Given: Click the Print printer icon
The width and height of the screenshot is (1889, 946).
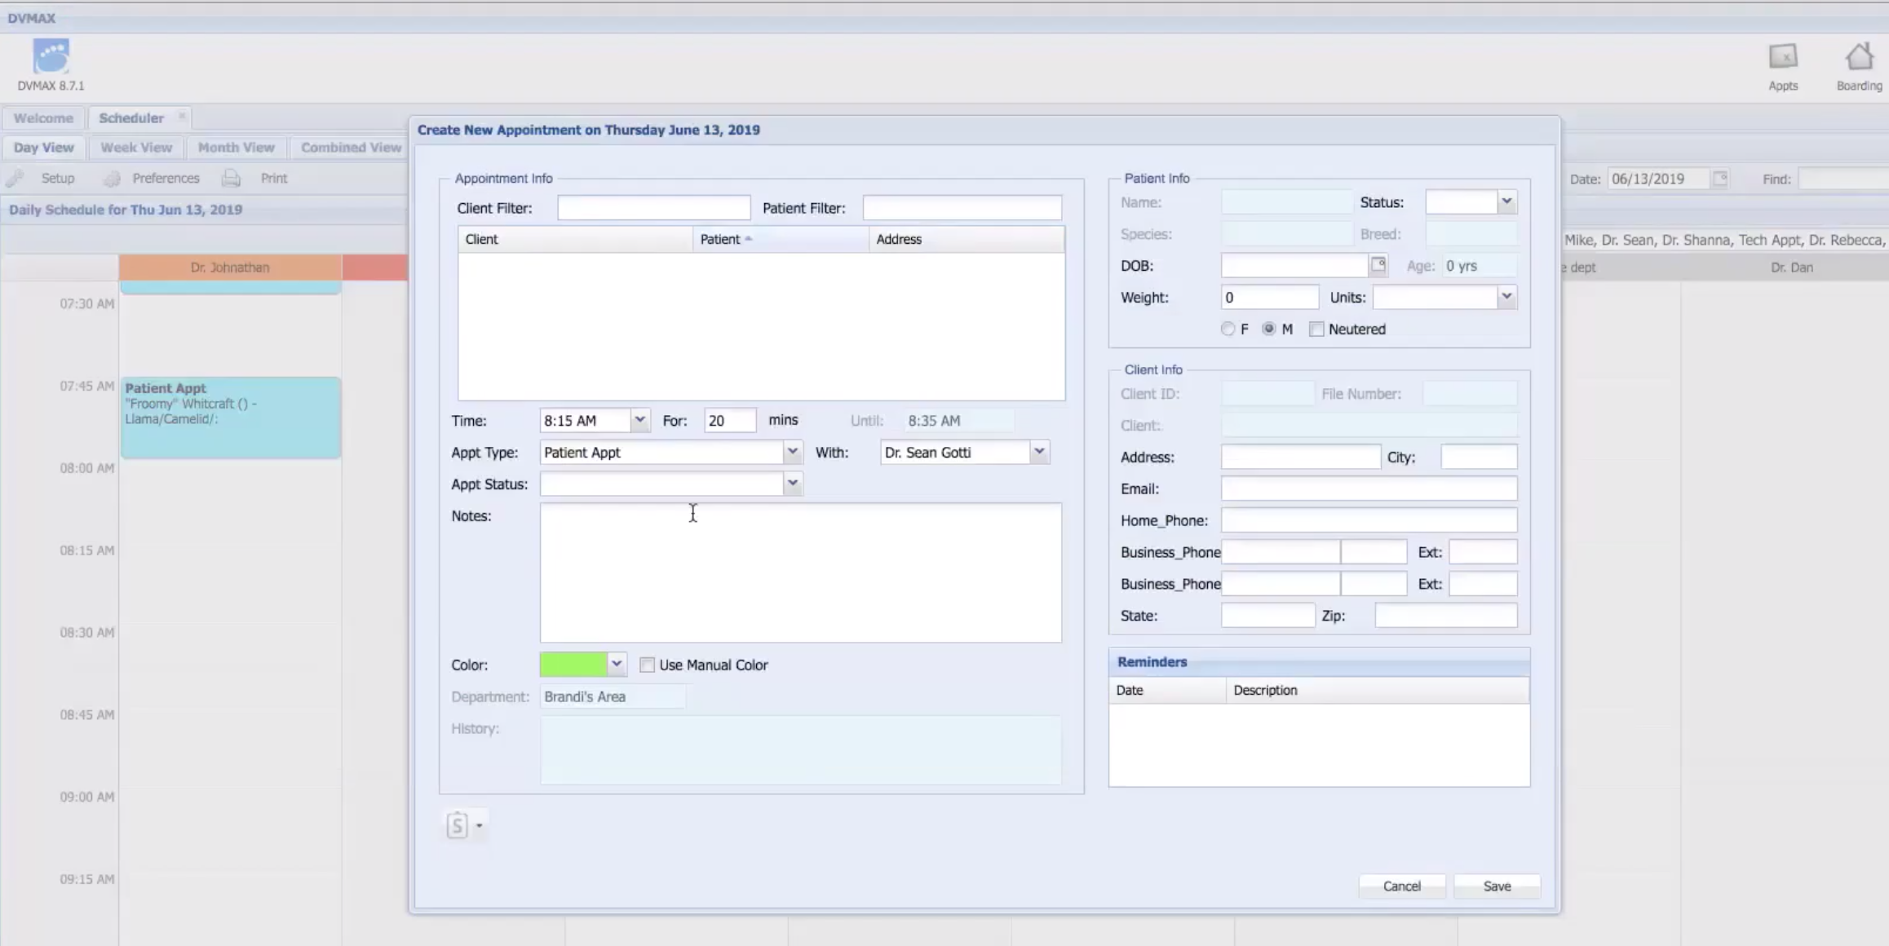Looking at the screenshot, I should 232,178.
